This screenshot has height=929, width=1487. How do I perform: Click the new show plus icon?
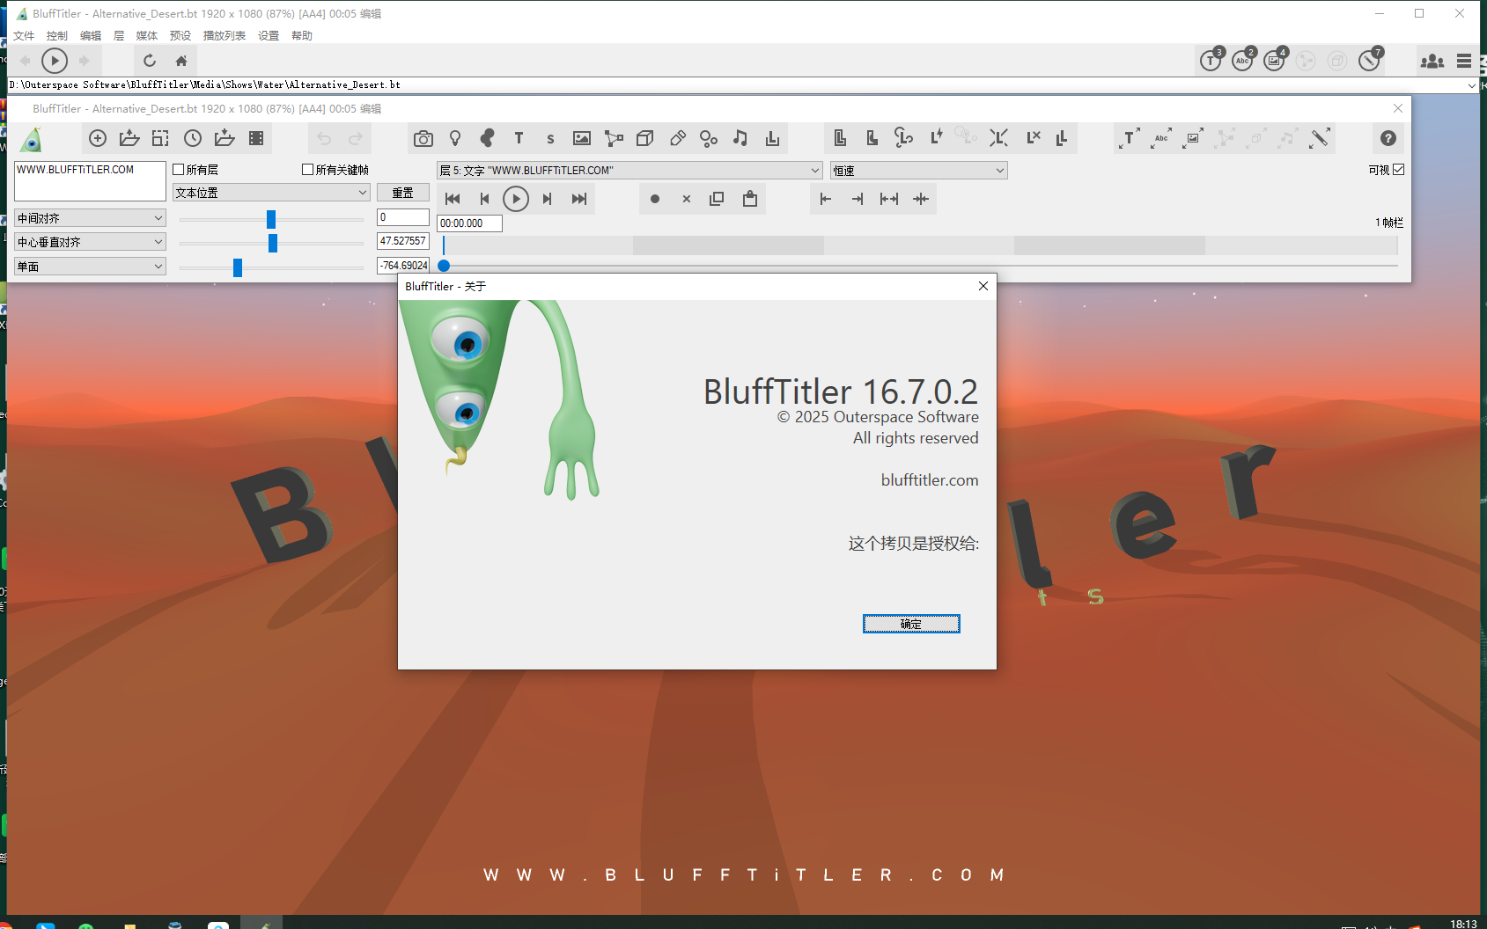pyautogui.click(x=98, y=138)
